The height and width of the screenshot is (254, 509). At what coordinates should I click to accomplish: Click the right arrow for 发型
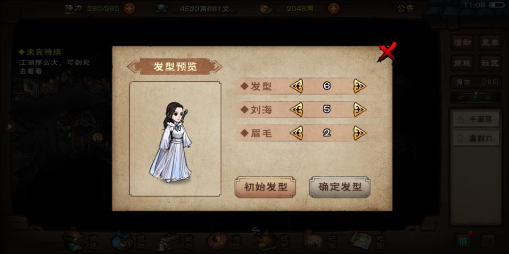coord(360,86)
